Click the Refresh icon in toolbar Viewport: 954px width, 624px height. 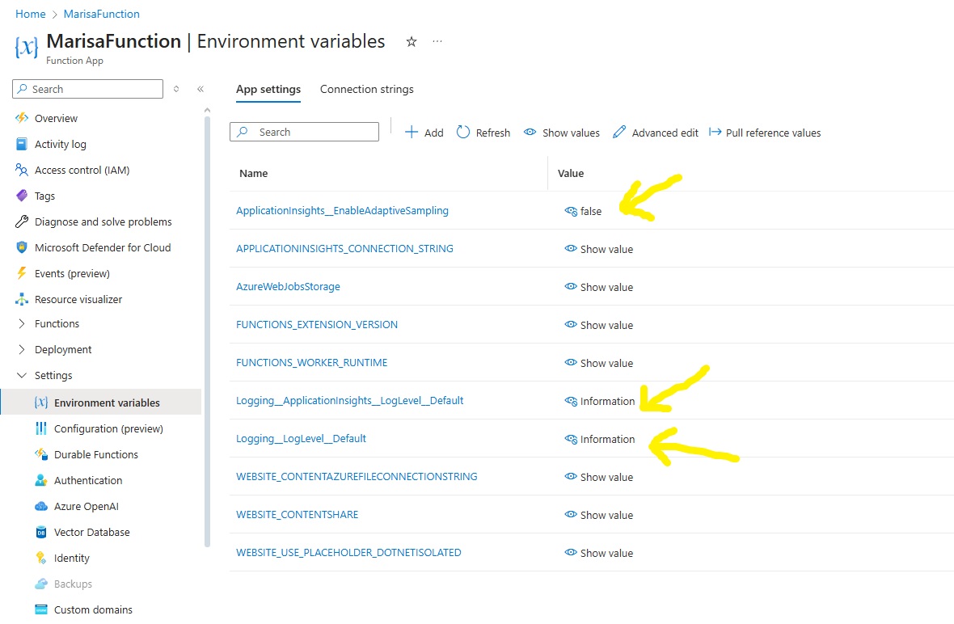[463, 133]
